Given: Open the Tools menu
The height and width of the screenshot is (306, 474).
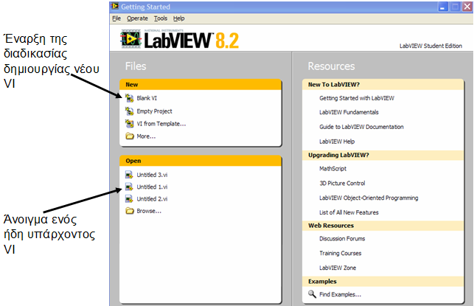Looking at the screenshot, I should [x=161, y=18].
